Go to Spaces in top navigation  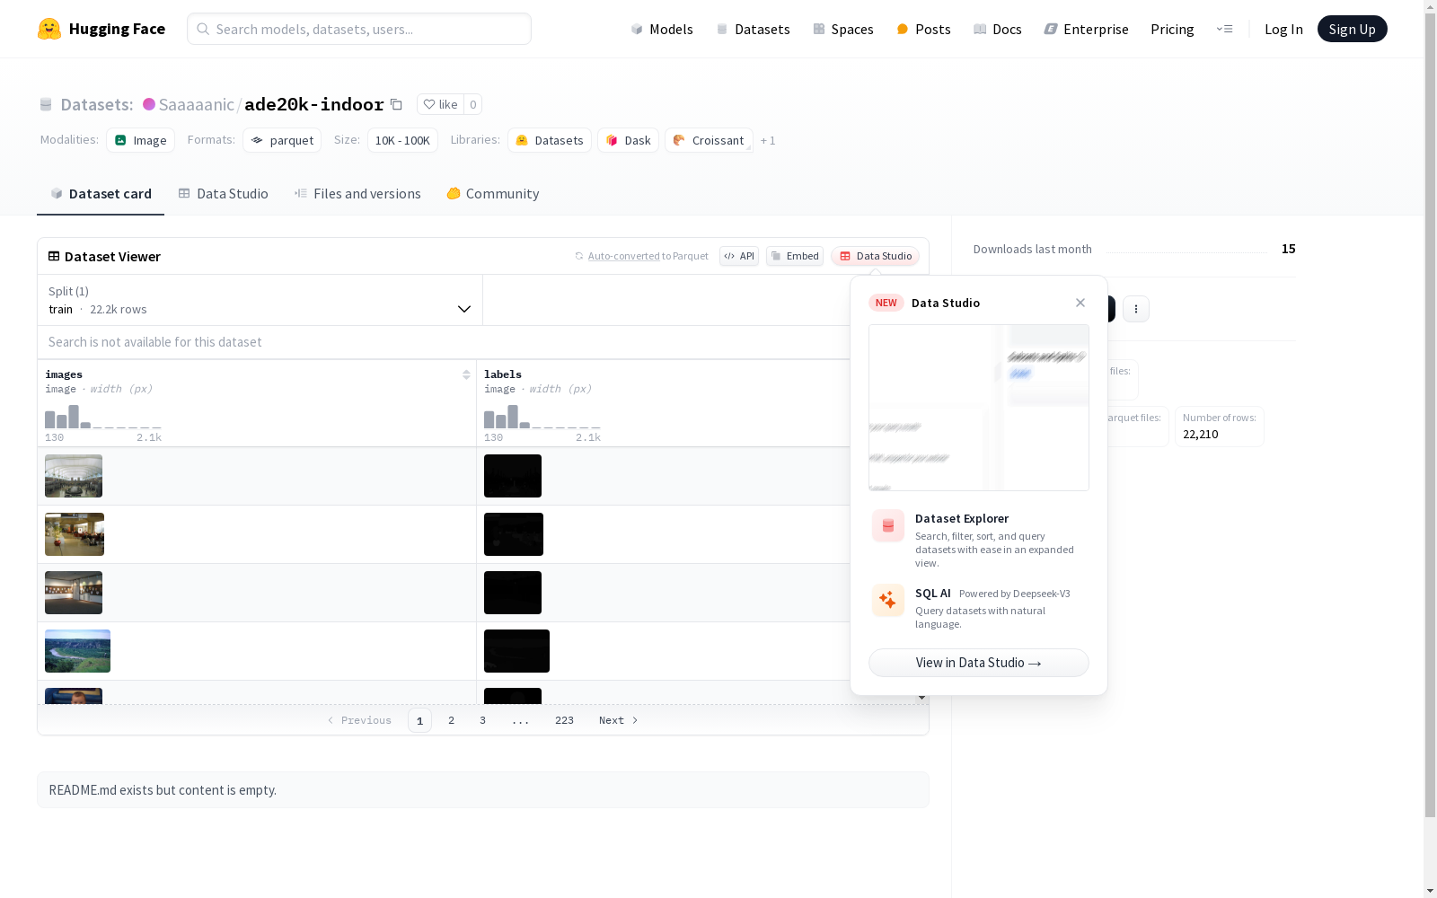point(843,29)
